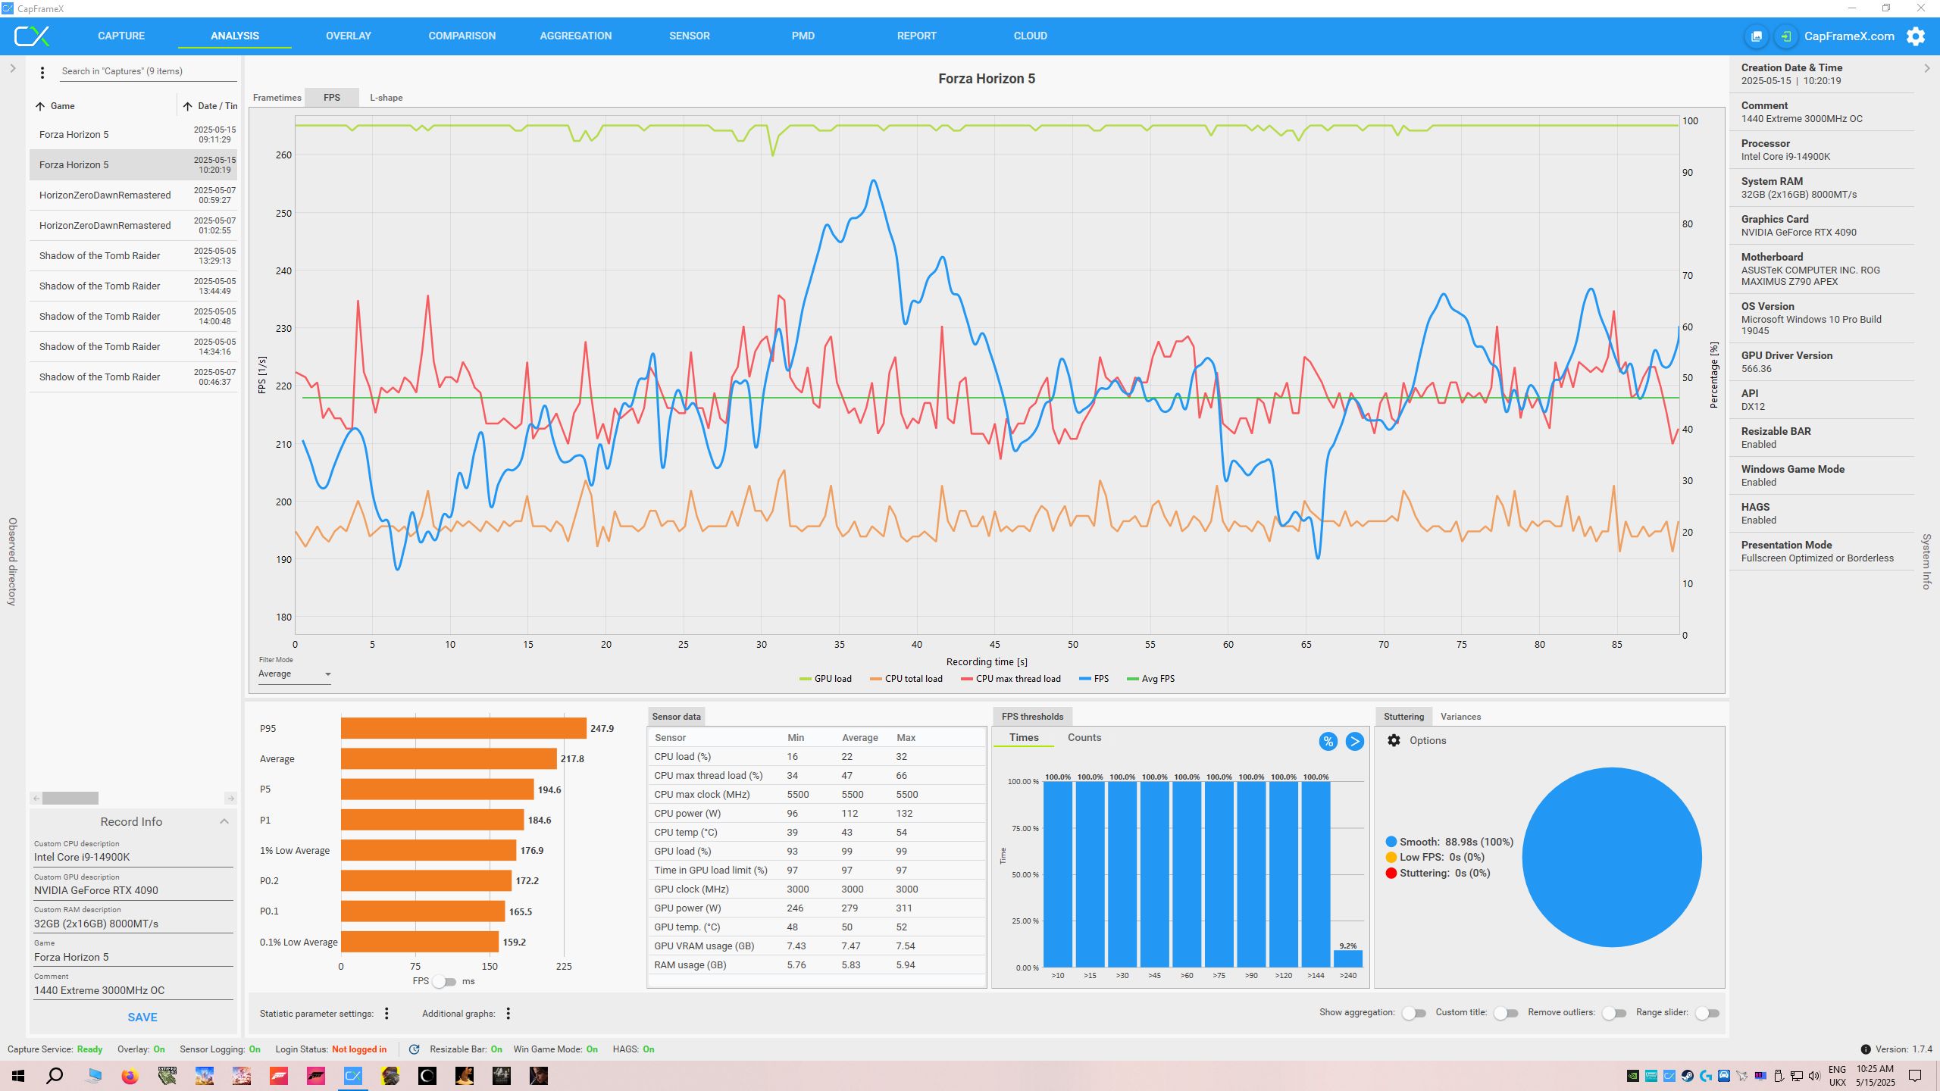Click the volume icon in system tray
The width and height of the screenshot is (1940, 1091).
[1815, 1076]
